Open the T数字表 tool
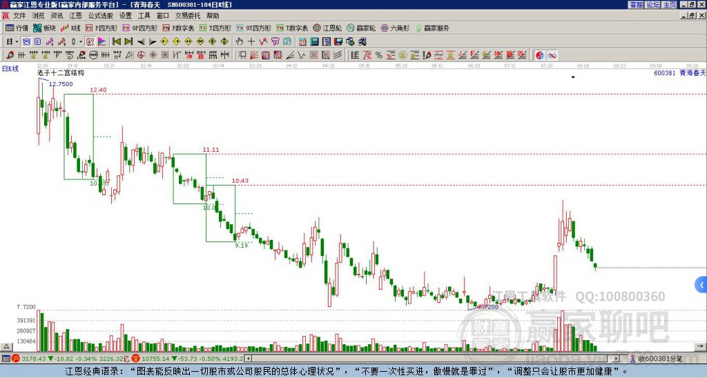Viewport: 707px width, 378px height. pyautogui.click(x=292, y=28)
